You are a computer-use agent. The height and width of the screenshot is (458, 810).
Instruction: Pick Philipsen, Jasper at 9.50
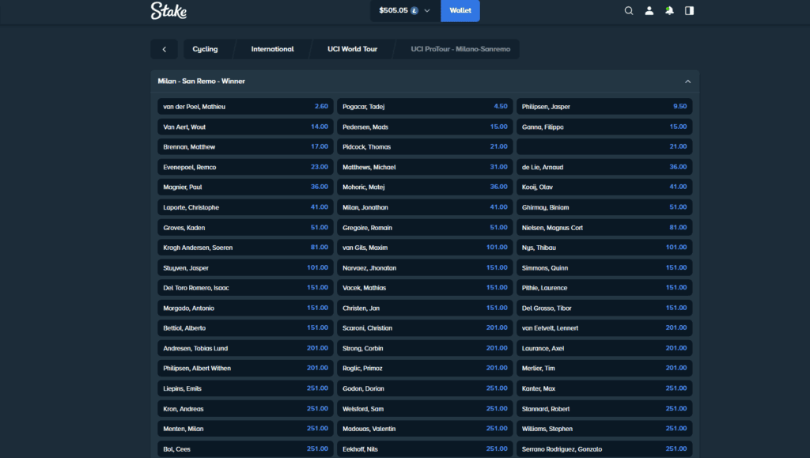[x=606, y=106]
